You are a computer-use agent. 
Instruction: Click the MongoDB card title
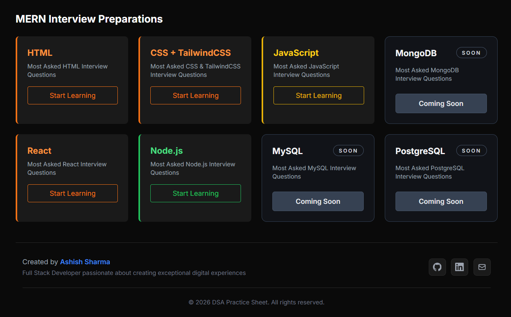(416, 53)
